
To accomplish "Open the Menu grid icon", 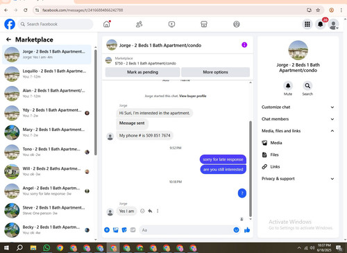I will click(x=307, y=24).
